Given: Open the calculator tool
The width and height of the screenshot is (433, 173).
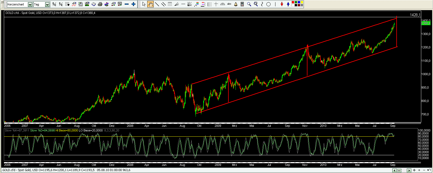Looking at the screenshot, I should 242,4.
